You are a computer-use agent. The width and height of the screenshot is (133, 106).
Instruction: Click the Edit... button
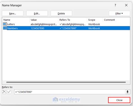pyautogui.click(x=37, y=13)
